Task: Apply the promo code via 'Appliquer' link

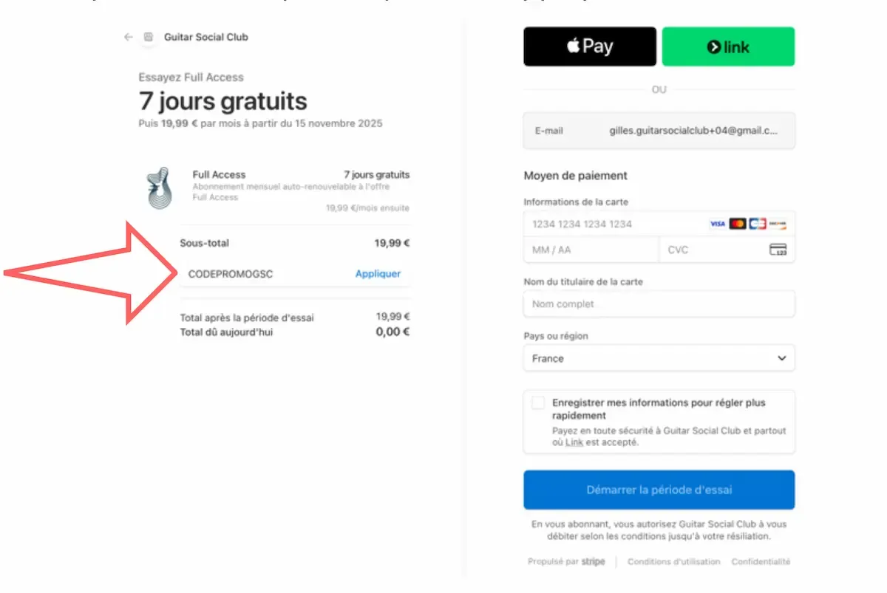Action: [378, 273]
